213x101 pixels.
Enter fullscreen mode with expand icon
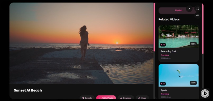[197, 9]
